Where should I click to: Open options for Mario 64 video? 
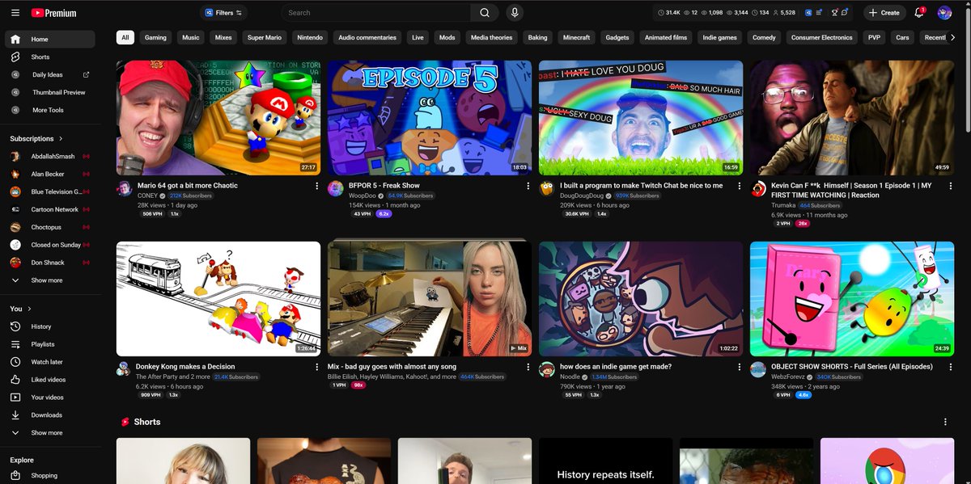coord(316,186)
